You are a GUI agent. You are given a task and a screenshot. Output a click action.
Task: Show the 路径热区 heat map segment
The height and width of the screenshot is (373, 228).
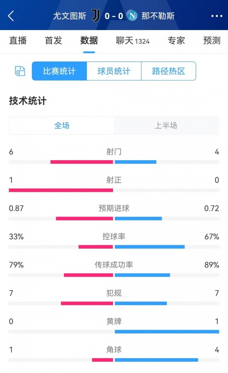[168, 71]
